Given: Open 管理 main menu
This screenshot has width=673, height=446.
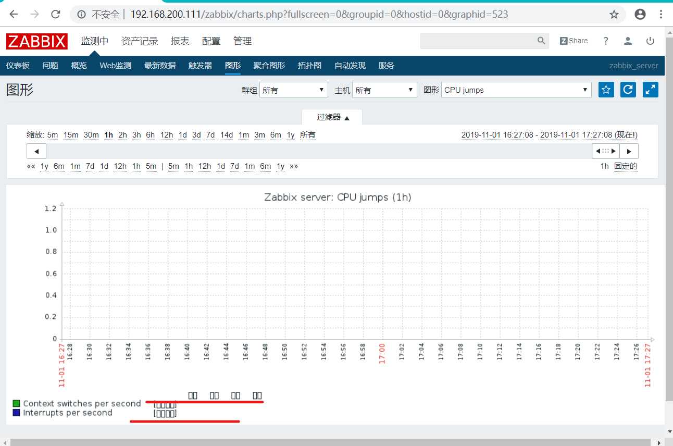Looking at the screenshot, I should click(x=242, y=41).
